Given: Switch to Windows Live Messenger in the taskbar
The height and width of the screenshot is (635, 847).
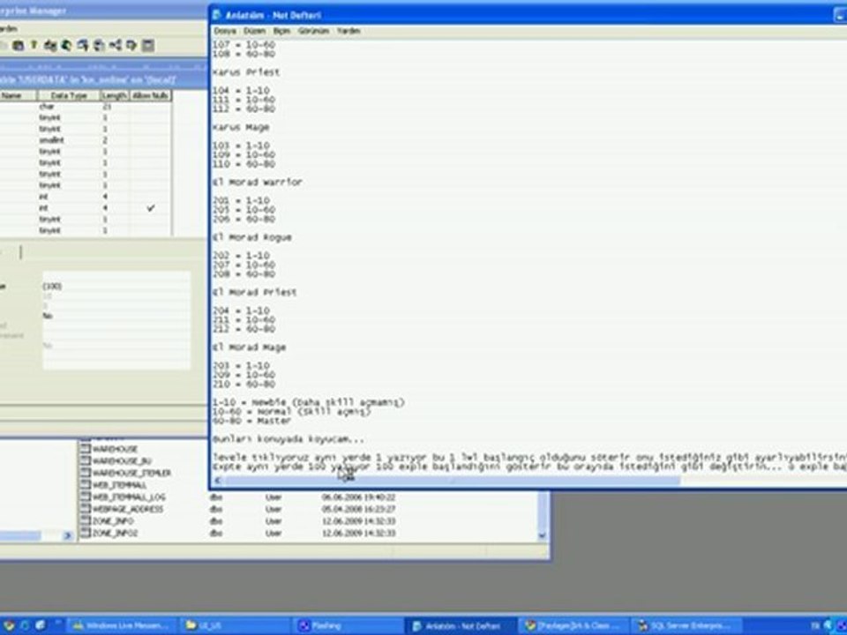Looking at the screenshot, I should pyautogui.click(x=122, y=625).
